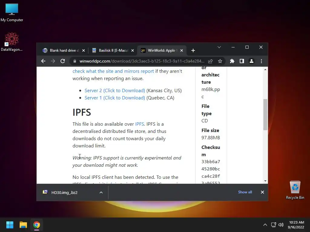Open the Windows Start menu

pyautogui.click(x=10, y=225)
